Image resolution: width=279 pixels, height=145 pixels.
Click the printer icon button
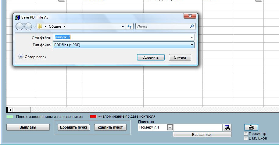251,127
